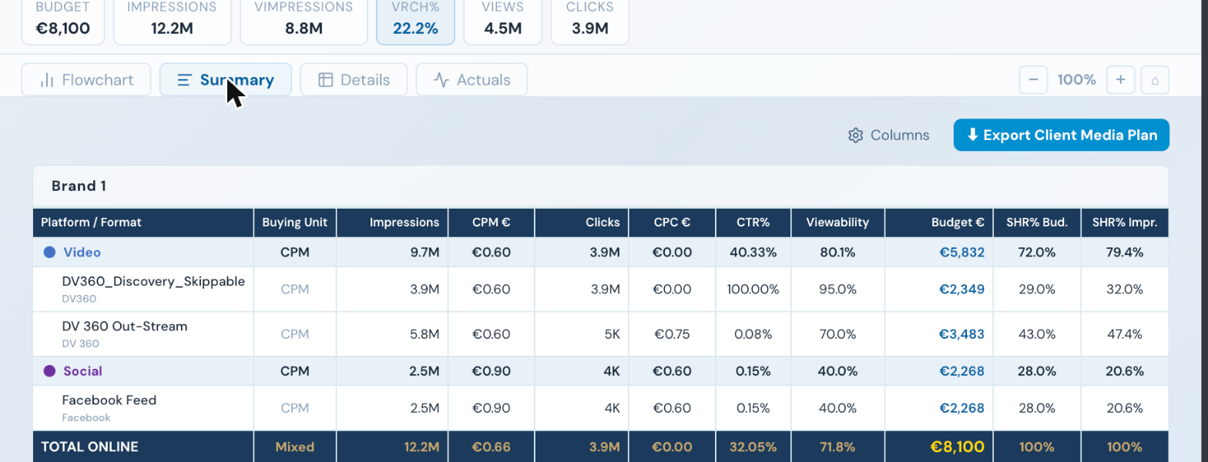This screenshot has height=462, width=1208.
Task: Click the 0.08% CTR cell
Action: [753, 334]
